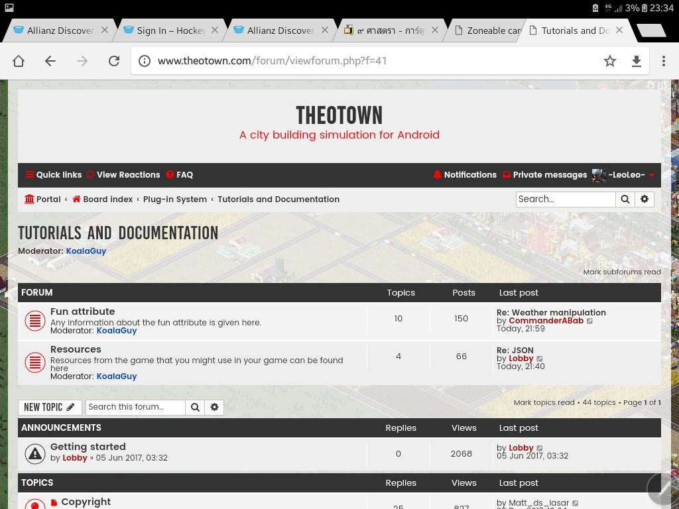Go to browser home page
Screen dimensions: 679x509
[19, 61]
